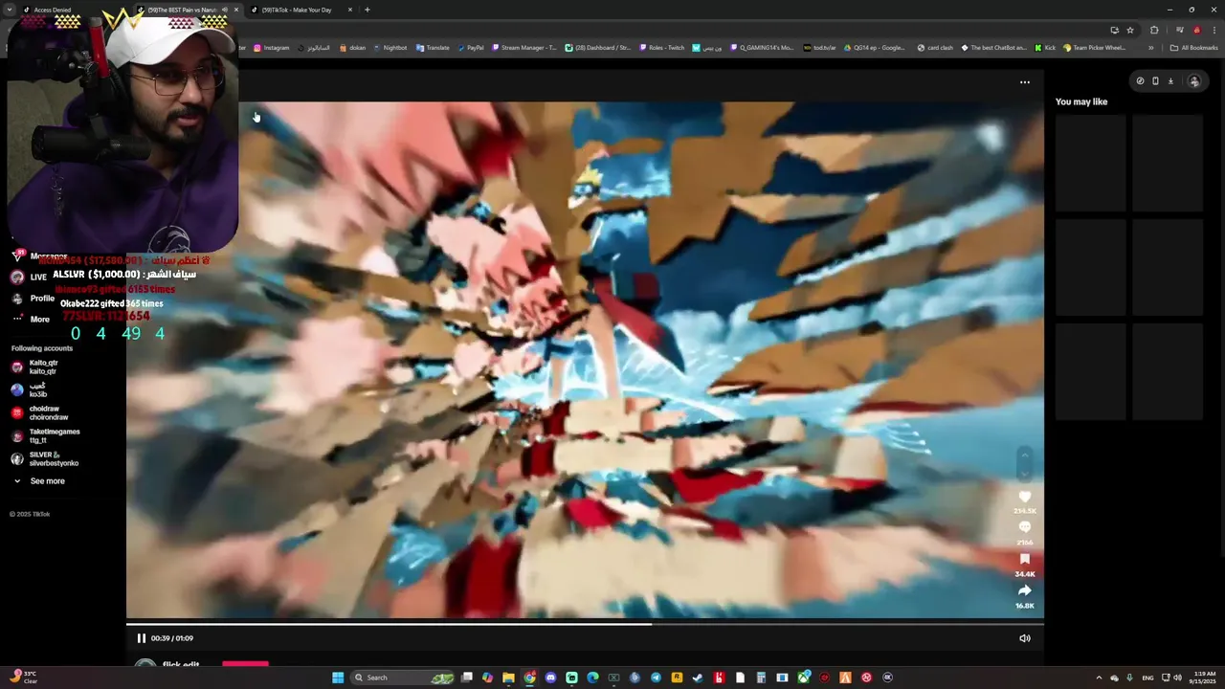This screenshot has width=1225, height=689.
Task: Open the Stream Manager bookmark
Action: click(523, 48)
